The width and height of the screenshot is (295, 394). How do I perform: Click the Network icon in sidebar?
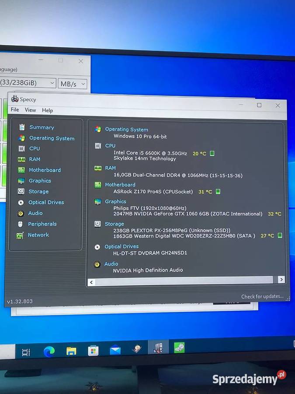(x=20, y=235)
